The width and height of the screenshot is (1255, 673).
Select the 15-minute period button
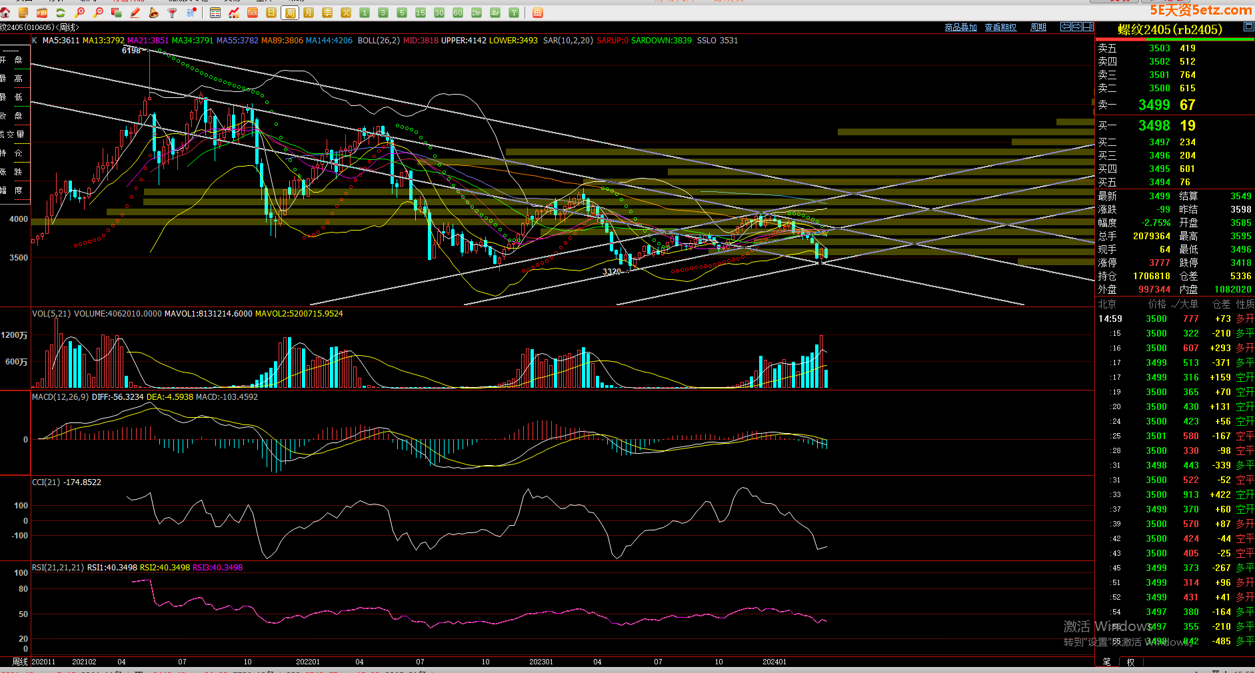coord(421,13)
